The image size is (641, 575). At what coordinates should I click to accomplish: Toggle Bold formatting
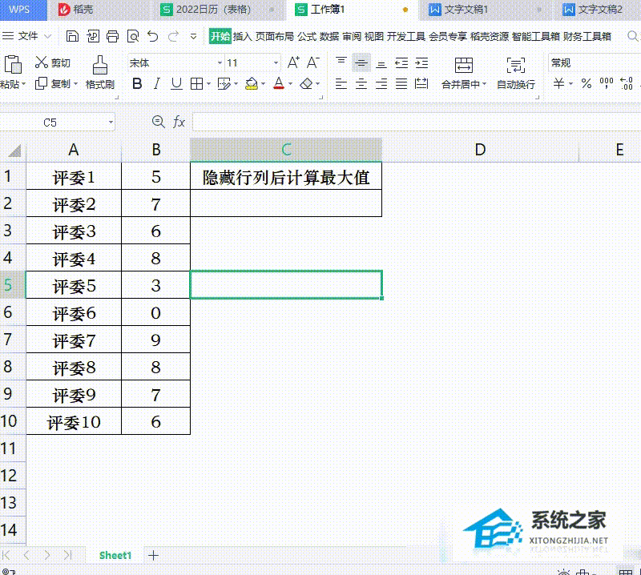tap(137, 84)
